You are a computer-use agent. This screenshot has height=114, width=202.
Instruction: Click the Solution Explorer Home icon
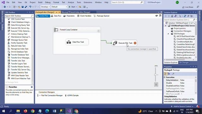(x=172, y=16)
